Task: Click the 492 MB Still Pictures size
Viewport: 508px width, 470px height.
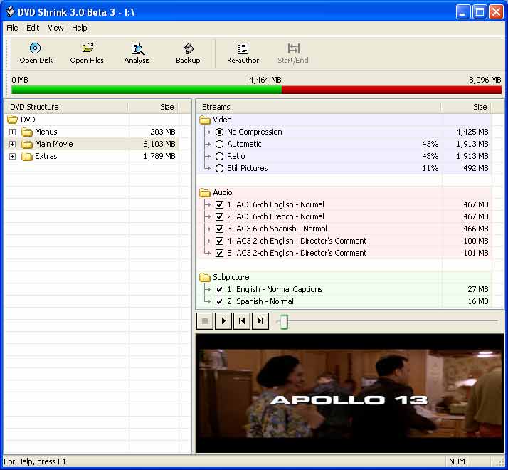Action: pos(475,168)
